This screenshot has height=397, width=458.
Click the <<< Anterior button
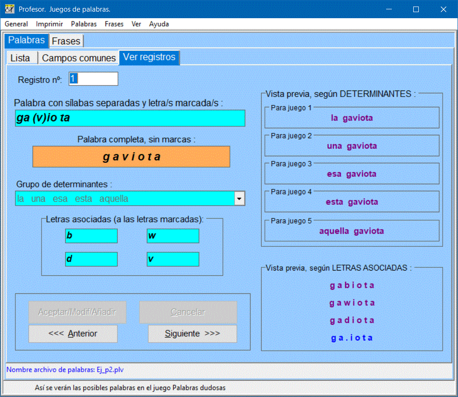73,334
